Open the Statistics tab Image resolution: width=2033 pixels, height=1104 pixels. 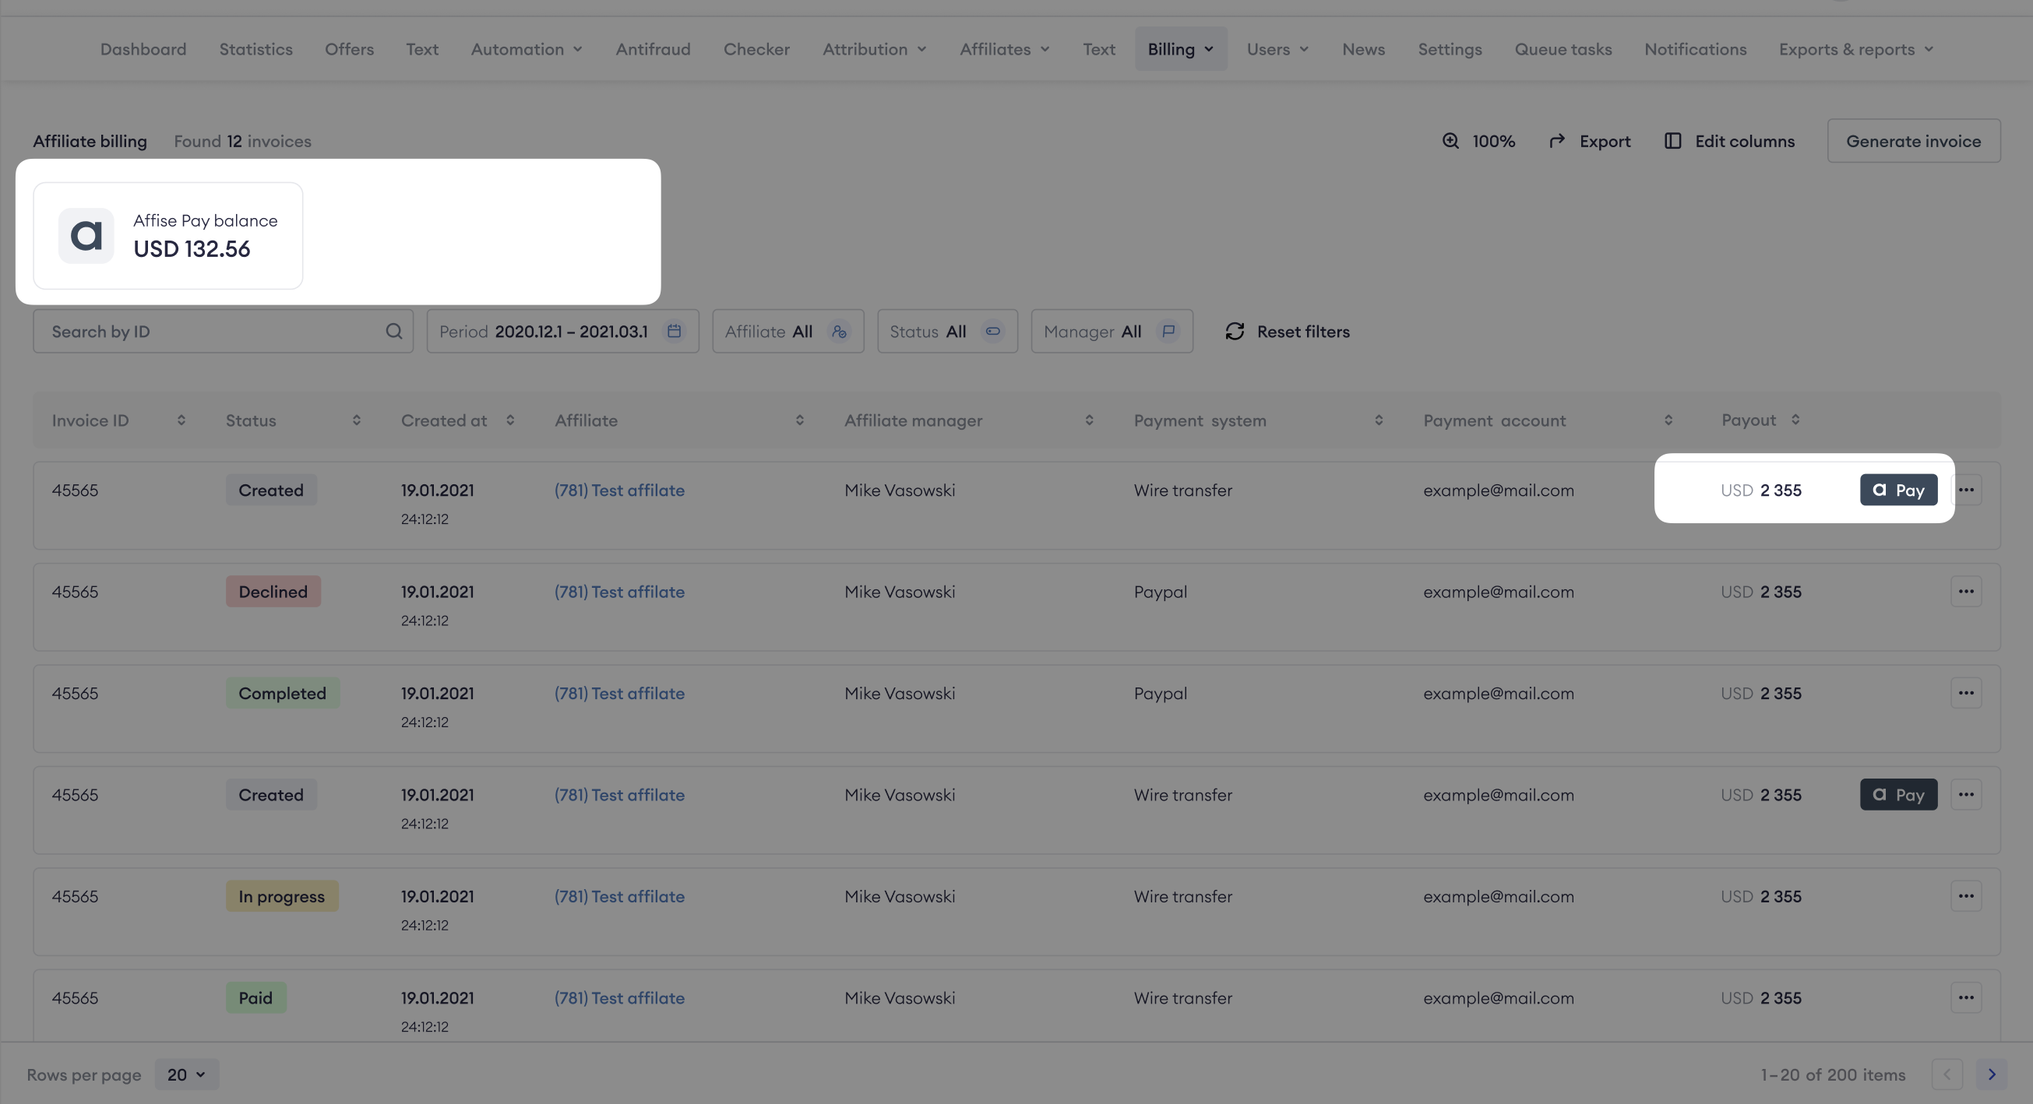coord(255,49)
